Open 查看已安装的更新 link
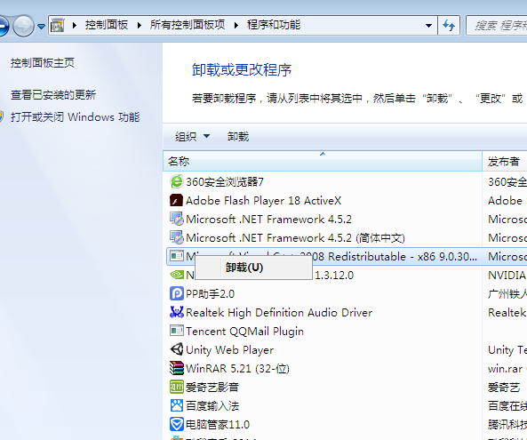Image resolution: width=527 pixels, height=440 pixels. 53,95
